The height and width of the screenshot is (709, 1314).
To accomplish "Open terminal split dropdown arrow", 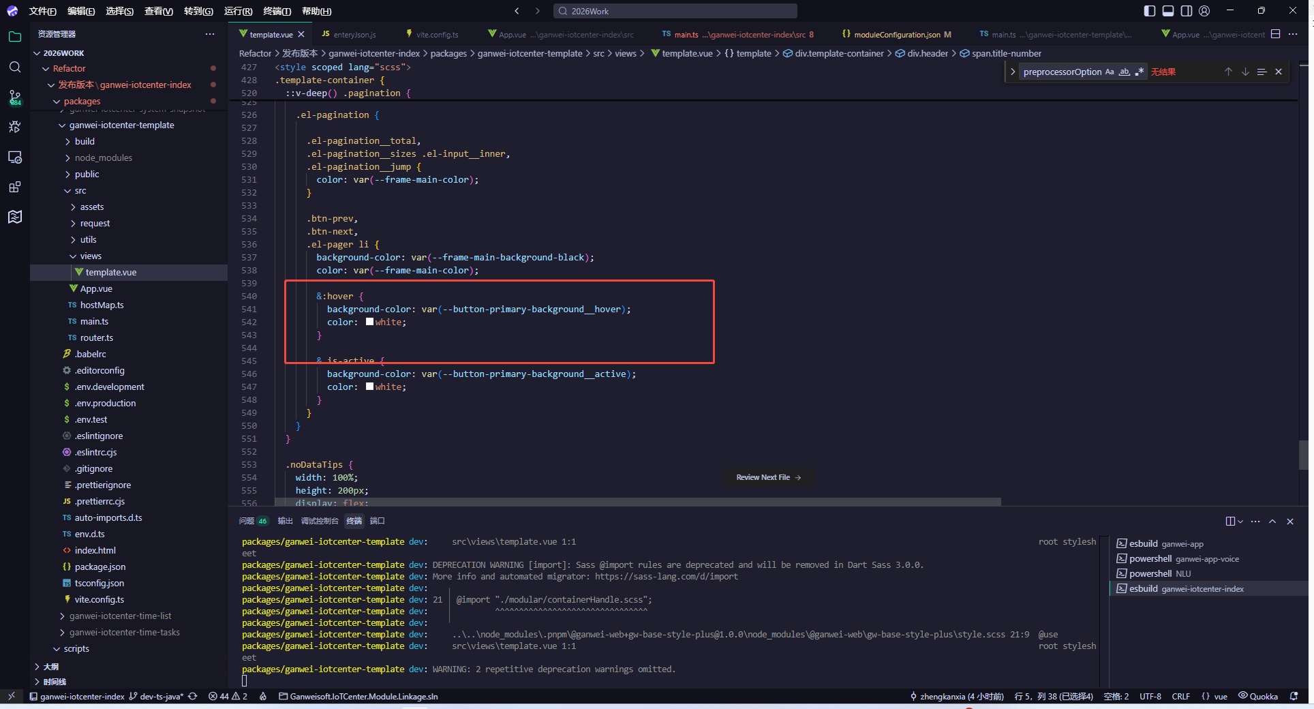I will pyautogui.click(x=1240, y=522).
